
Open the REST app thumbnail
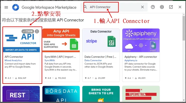(21, 94)
